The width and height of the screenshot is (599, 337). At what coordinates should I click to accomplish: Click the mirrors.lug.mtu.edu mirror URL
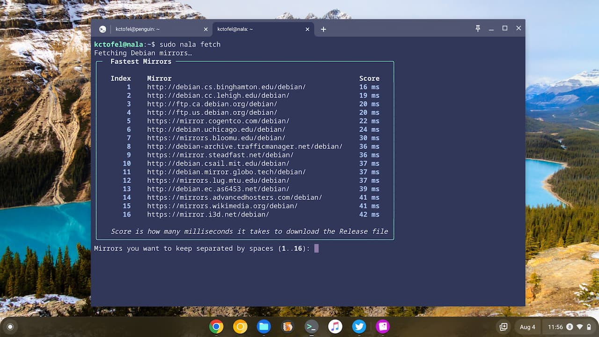[x=218, y=180]
